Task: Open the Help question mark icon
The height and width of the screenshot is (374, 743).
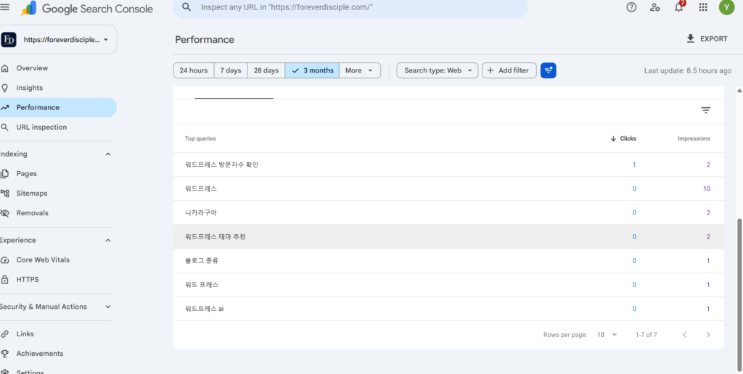Action: [x=631, y=7]
